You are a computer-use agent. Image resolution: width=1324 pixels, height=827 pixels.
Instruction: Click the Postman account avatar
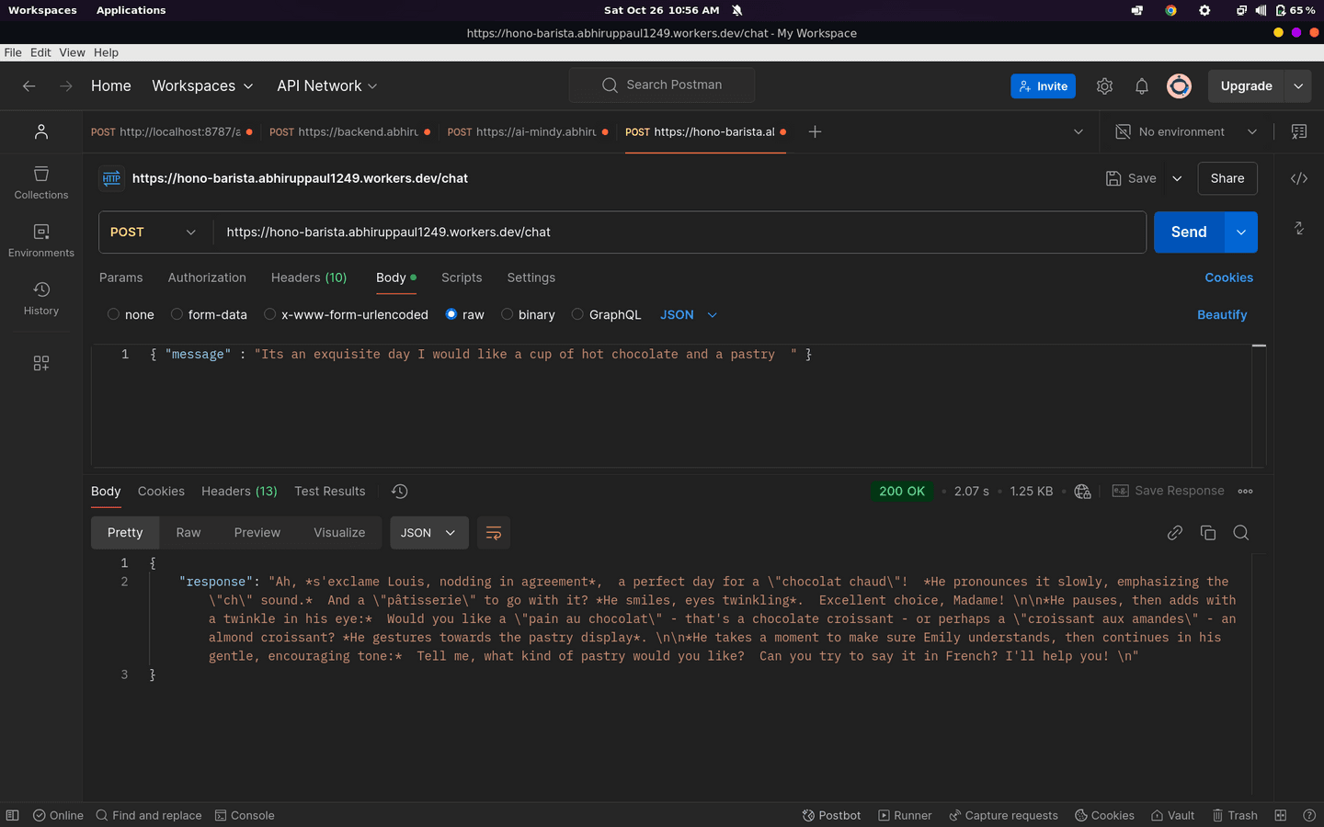1179,85
